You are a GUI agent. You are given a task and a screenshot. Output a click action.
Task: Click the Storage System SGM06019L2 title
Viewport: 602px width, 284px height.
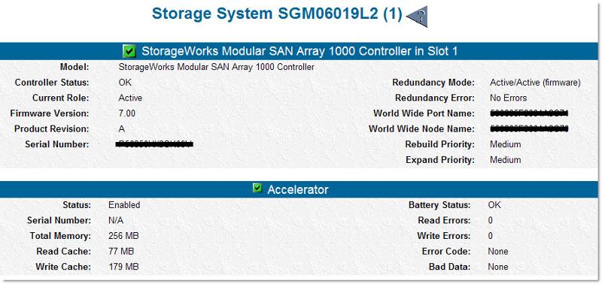pos(277,14)
